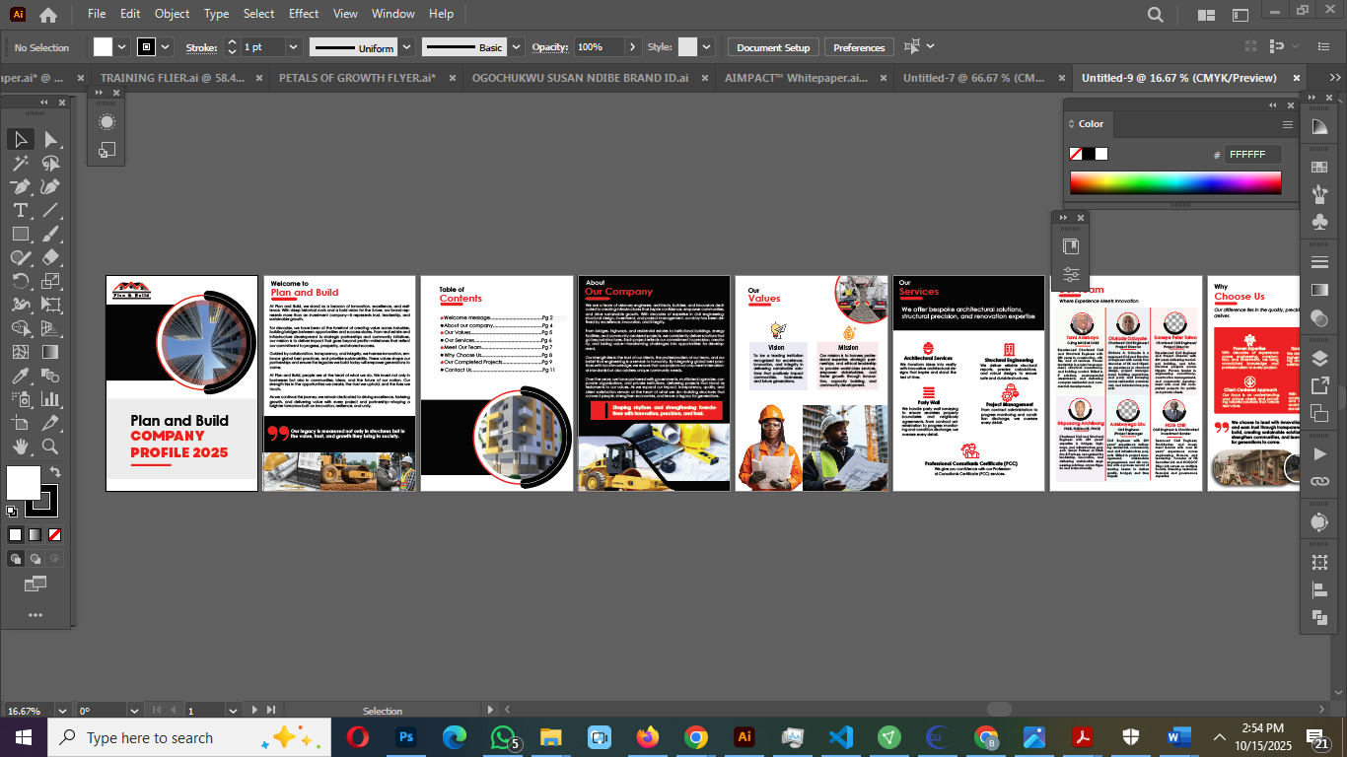Select the Line Segment tool

pyautogui.click(x=51, y=210)
